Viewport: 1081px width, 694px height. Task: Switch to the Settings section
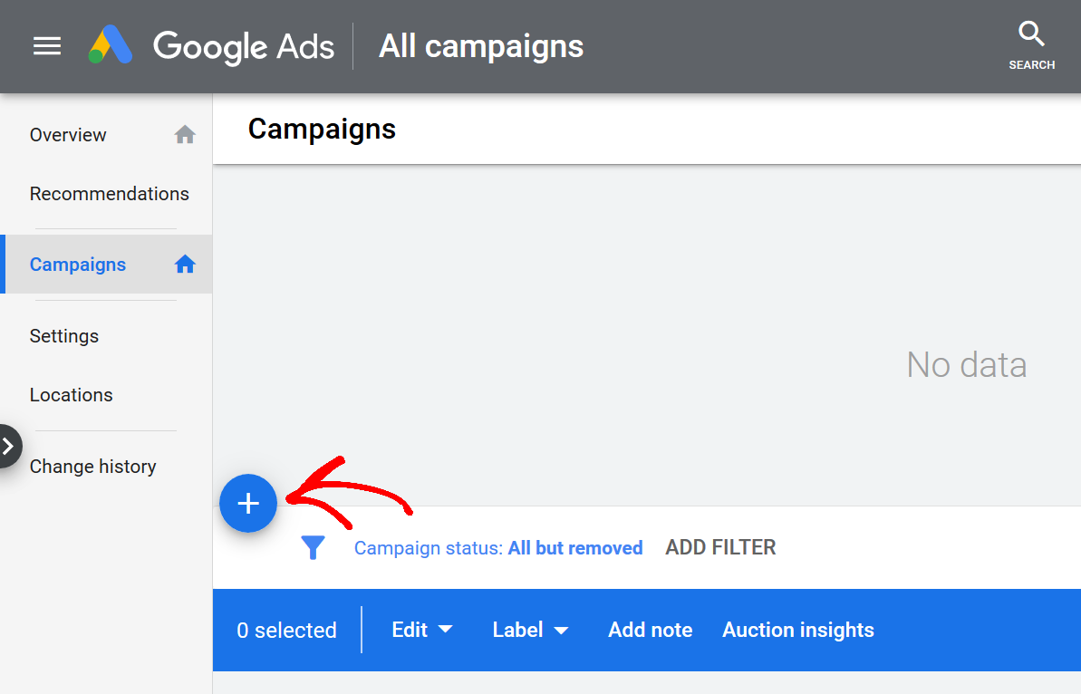tap(63, 336)
